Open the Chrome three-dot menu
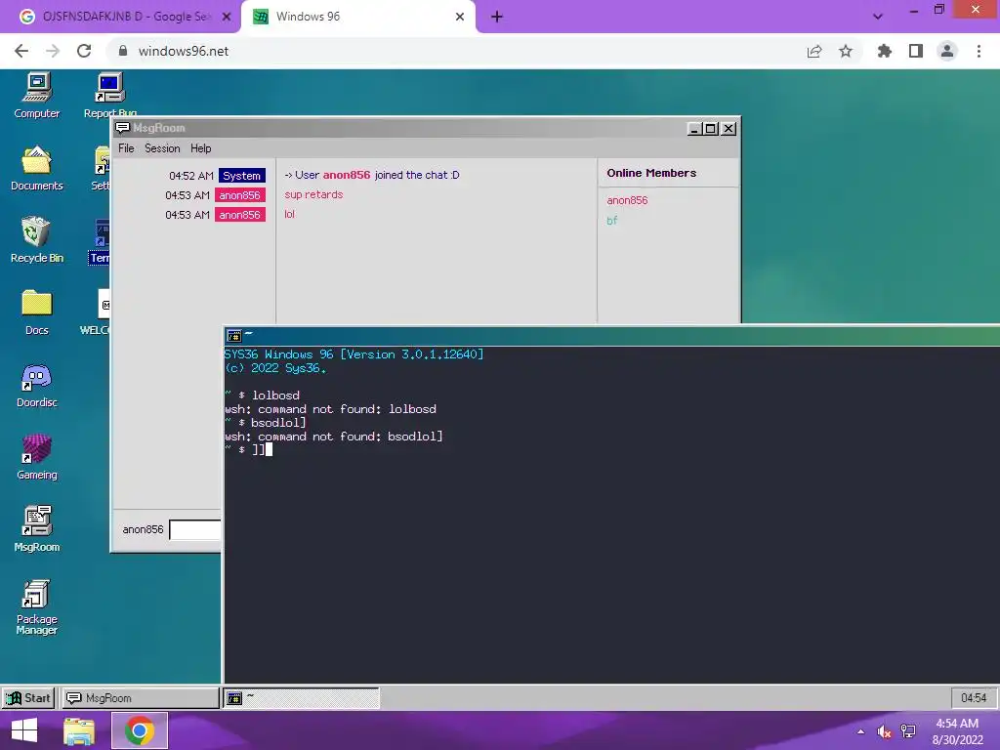 [979, 51]
